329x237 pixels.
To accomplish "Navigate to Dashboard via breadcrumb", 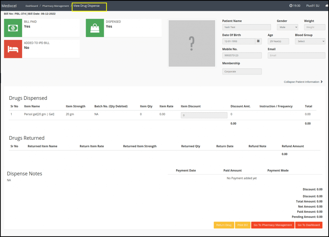I will coord(31,5).
